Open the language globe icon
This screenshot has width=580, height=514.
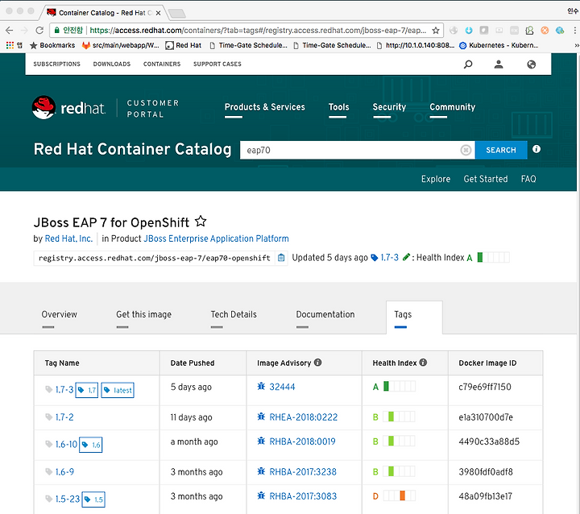(x=531, y=64)
